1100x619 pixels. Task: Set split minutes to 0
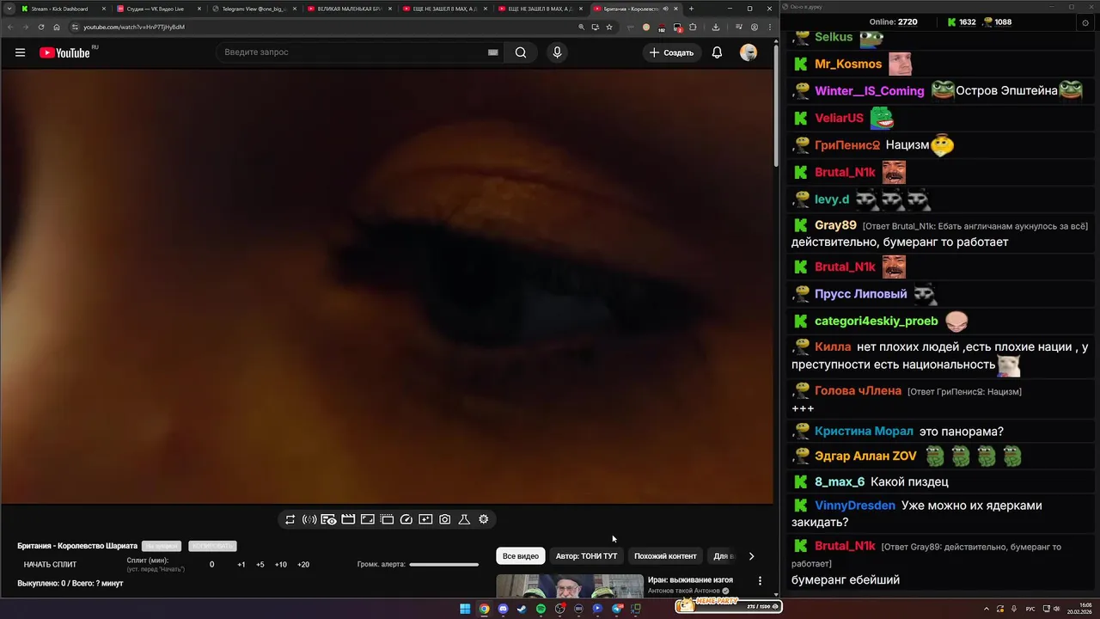coord(211,565)
